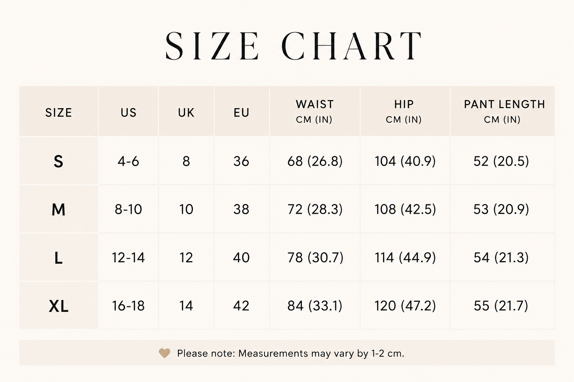Select hip value 108 (42.5)
Image resolution: width=574 pixels, height=382 pixels.
point(405,209)
